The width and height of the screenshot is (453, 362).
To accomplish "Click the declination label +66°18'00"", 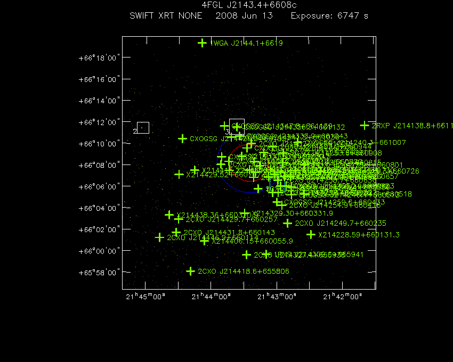I will (x=99, y=58).
